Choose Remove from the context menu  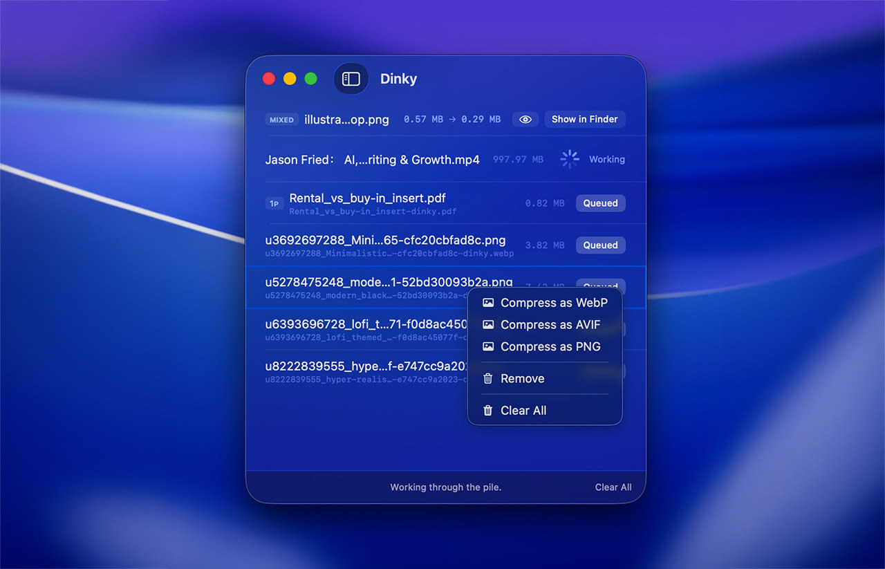point(523,378)
